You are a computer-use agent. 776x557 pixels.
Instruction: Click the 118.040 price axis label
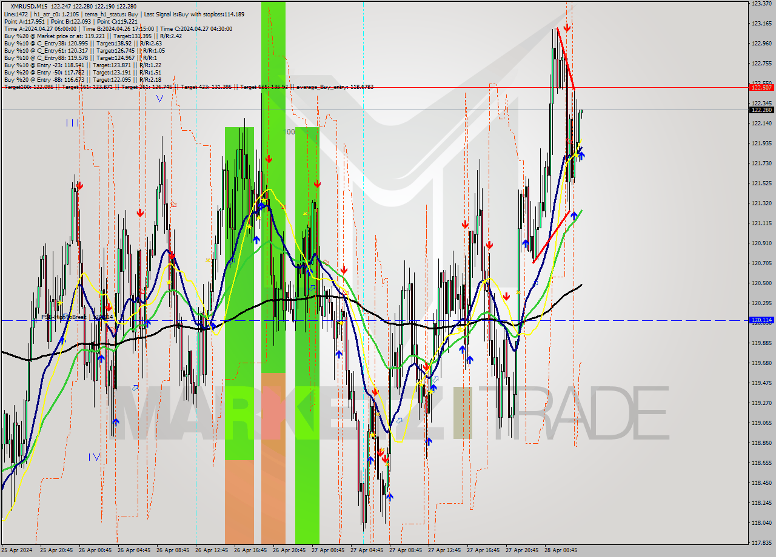(761, 522)
